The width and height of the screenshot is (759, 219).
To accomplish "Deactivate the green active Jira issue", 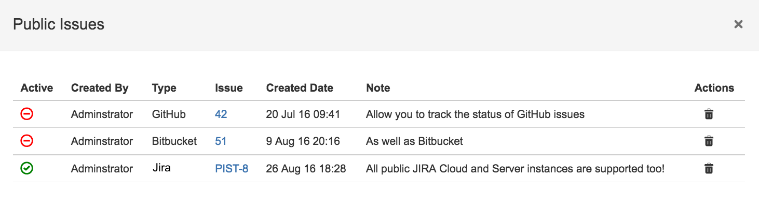I will pyautogui.click(x=27, y=168).
